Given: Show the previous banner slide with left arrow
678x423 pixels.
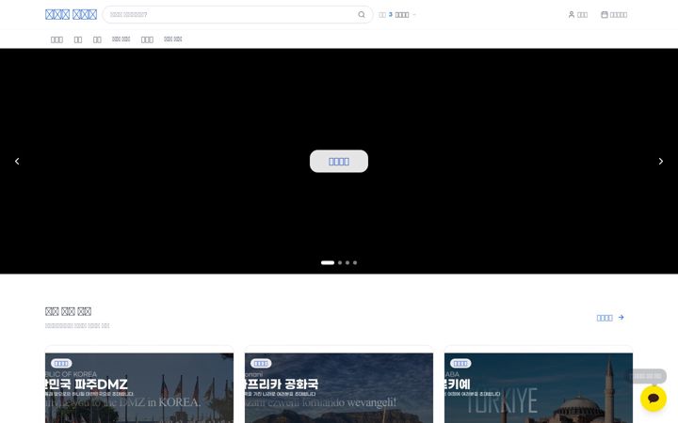Looking at the screenshot, I should pos(17,161).
